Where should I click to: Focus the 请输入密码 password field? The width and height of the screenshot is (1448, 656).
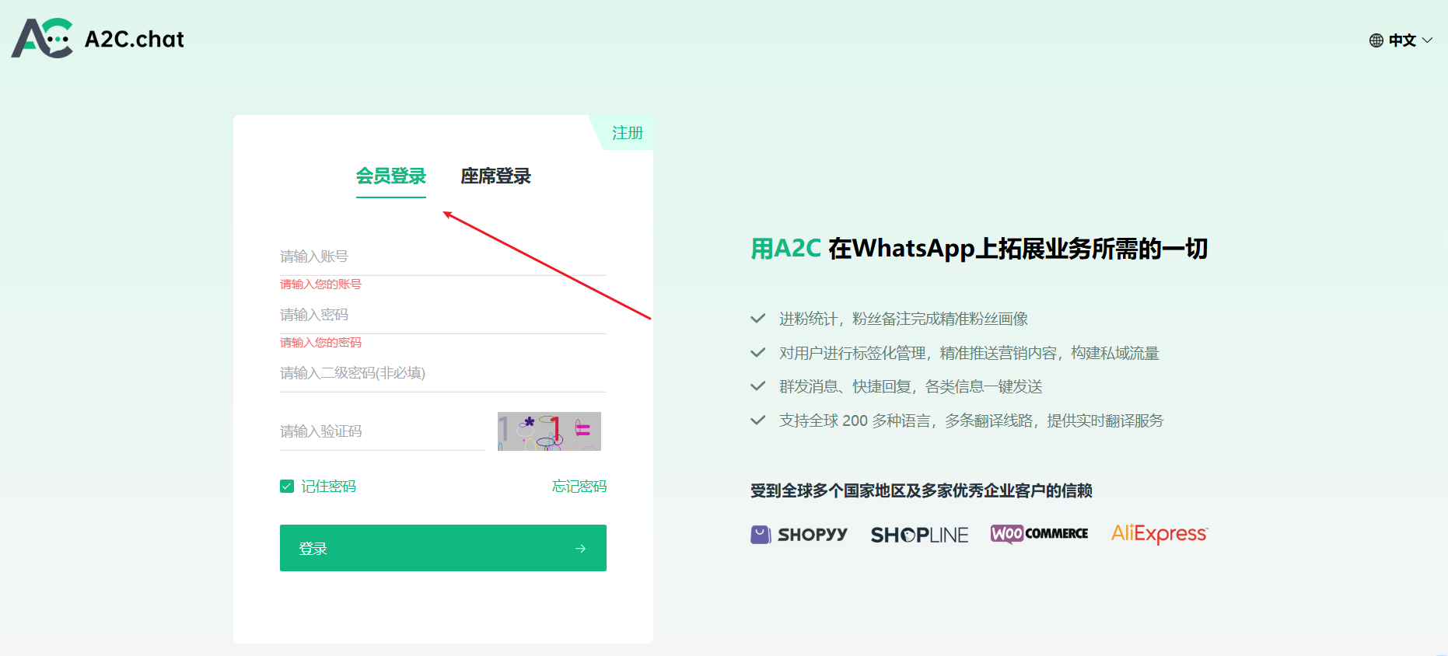click(x=443, y=315)
